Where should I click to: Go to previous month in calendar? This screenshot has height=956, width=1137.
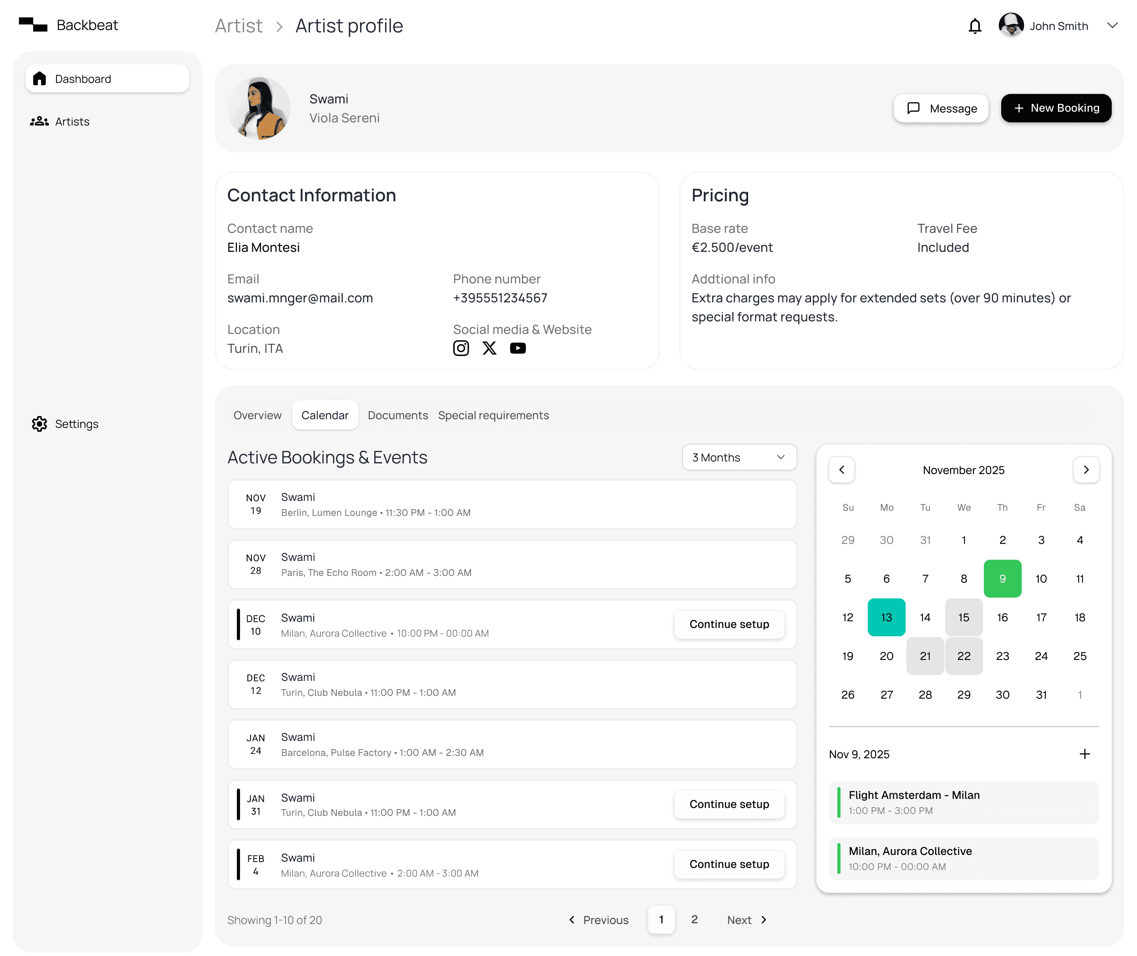[x=841, y=470]
